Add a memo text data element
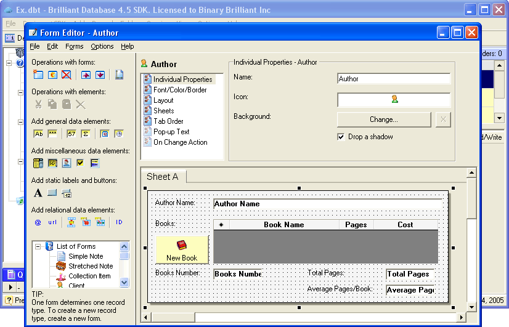Viewport: 509px width, 327px height. pyautogui.click(x=52, y=163)
